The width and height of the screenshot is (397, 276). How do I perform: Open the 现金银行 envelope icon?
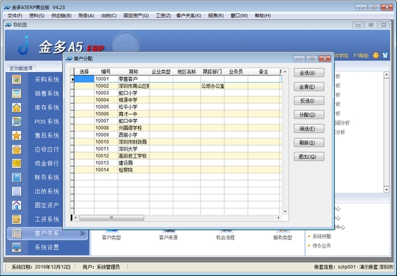tap(17, 163)
